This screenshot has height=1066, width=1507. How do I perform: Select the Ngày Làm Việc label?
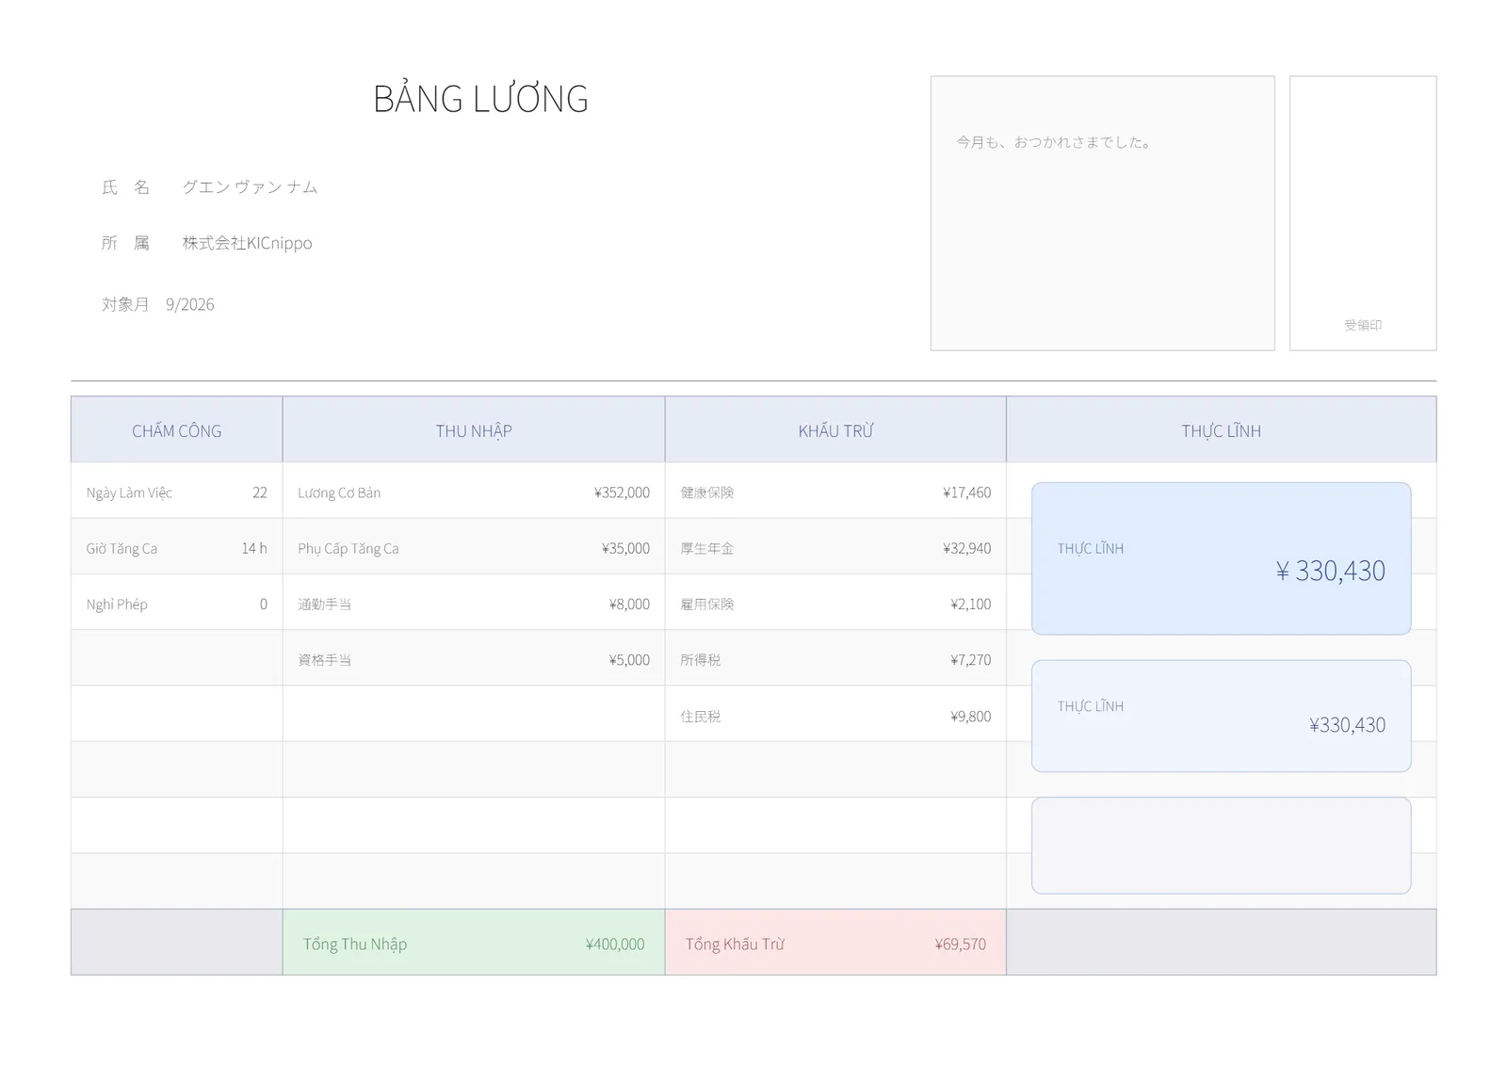click(x=129, y=493)
